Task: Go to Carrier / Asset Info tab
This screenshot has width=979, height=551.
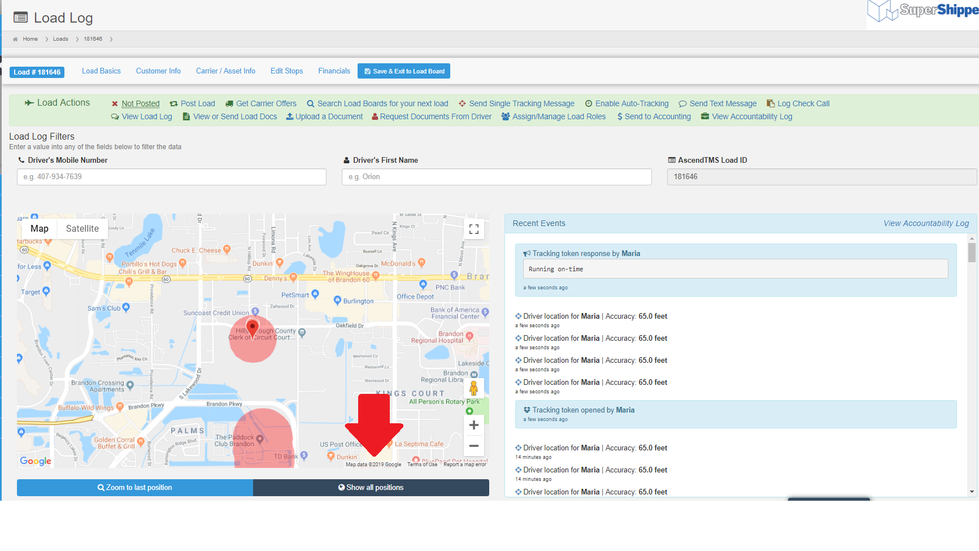Action: 225,71
